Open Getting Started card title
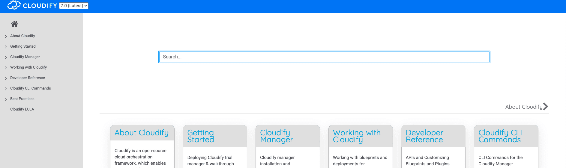Image resolution: width=566 pixels, height=168 pixels. click(x=201, y=136)
